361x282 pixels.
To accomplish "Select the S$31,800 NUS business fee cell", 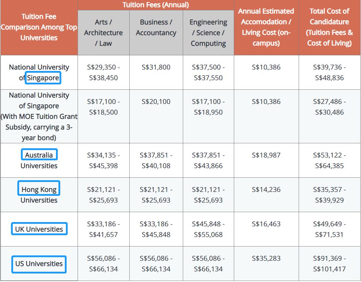I will [x=156, y=67].
